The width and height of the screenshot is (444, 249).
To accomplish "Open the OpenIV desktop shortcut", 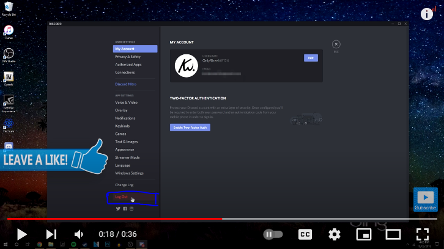I will click(x=9, y=79).
